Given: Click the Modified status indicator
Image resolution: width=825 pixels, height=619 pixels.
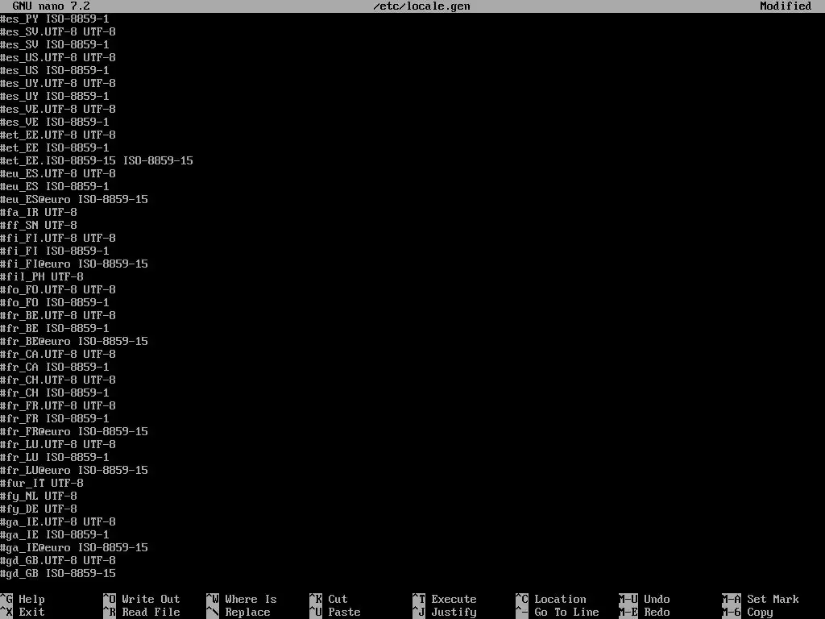Looking at the screenshot, I should (786, 6).
